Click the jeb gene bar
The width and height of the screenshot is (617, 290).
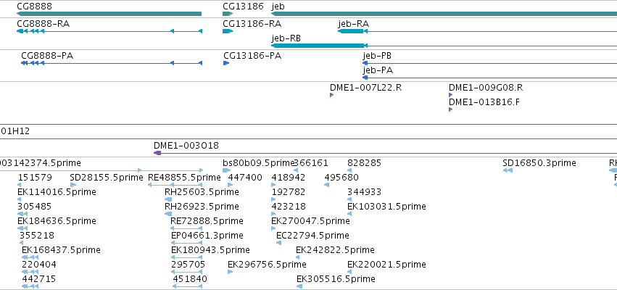pyautogui.click(x=444, y=14)
